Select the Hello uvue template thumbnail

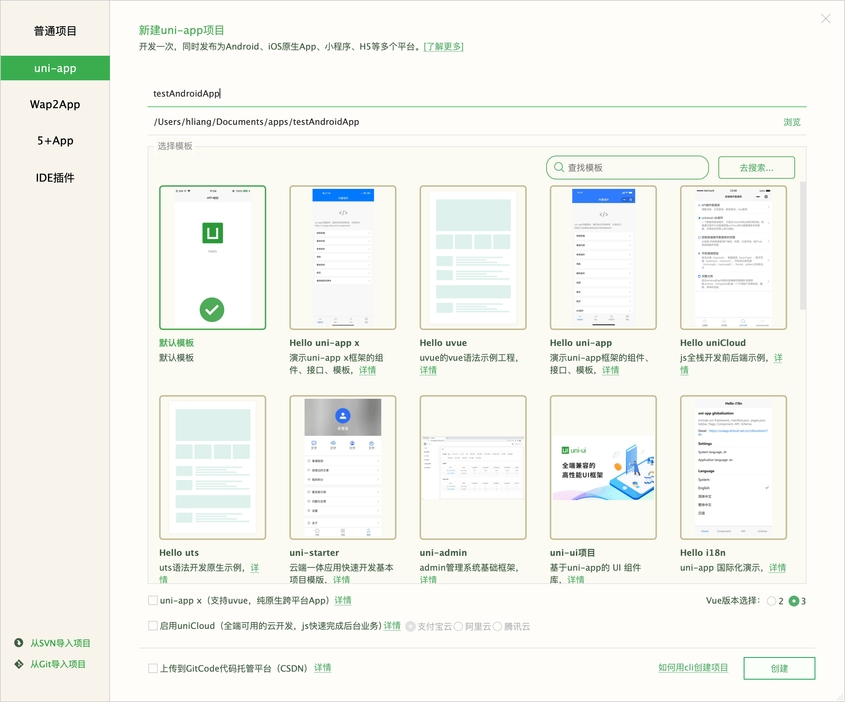[x=473, y=258]
